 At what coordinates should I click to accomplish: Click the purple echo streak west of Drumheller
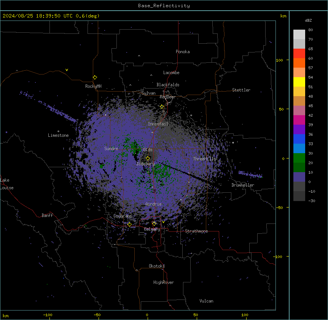coord(250,174)
